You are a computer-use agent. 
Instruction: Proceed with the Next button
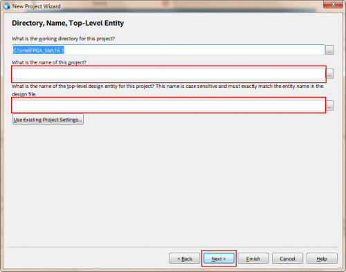point(219,258)
